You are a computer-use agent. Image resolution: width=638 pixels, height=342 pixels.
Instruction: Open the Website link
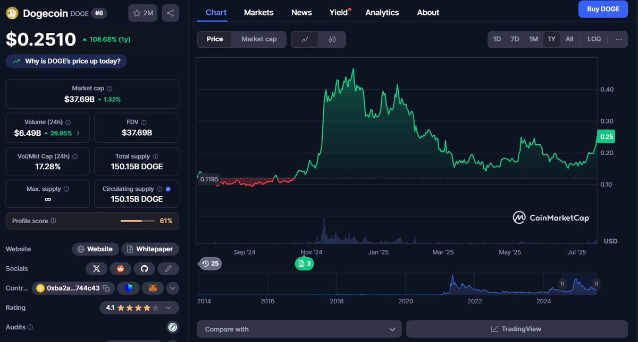tap(95, 249)
